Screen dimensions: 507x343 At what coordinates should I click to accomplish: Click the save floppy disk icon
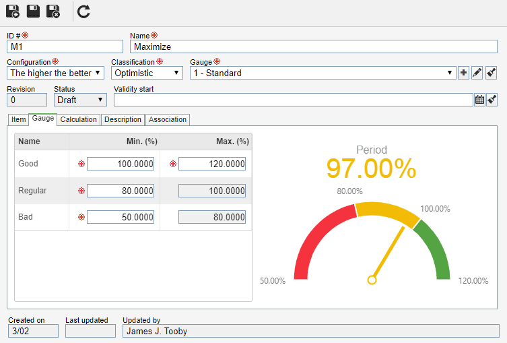click(33, 11)
